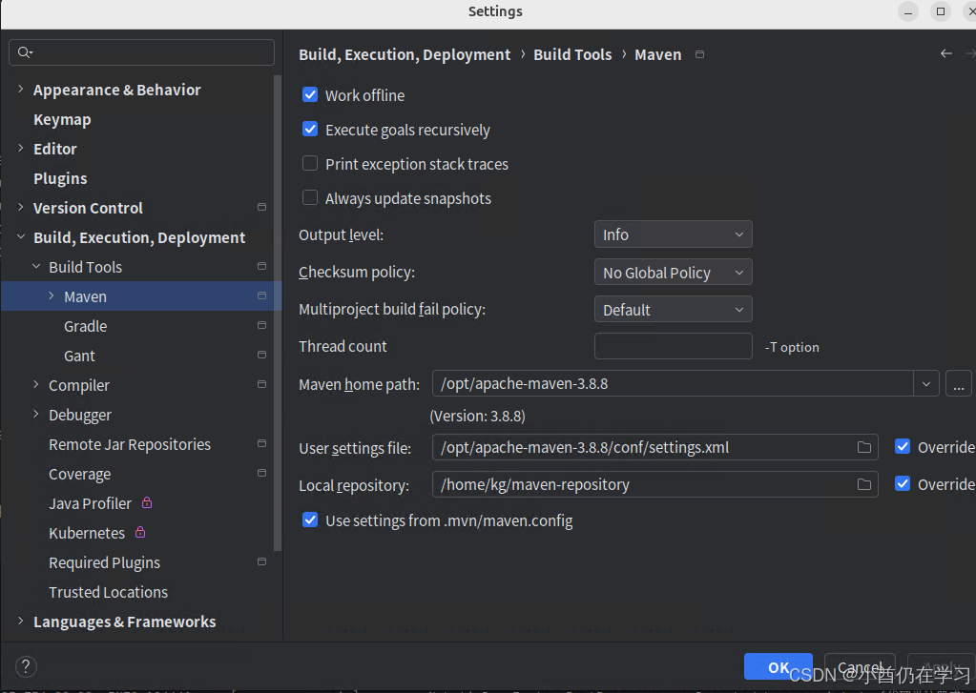
Task: Open Remote Jar Repositories settings
Action: point(130,444)
